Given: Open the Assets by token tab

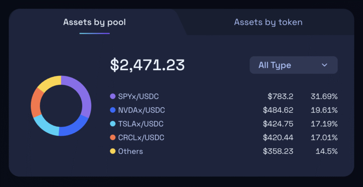Looking at the screenshot, I should pyautogui.click(x=268, y=22).
